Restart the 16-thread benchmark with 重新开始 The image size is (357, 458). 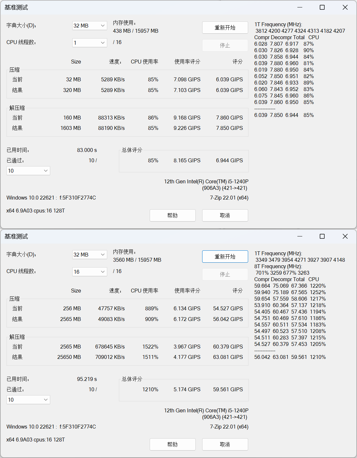click(x=225, y=257)
